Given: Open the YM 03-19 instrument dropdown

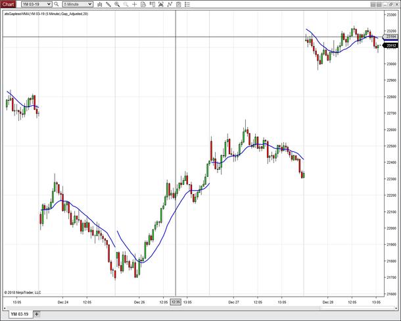Looking at the screenshot, I should click(x=37, y=4).
